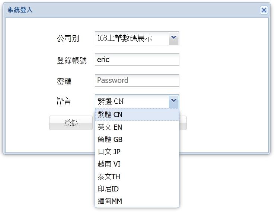
Task: Expand the 公司別 dropdown arrow
Action: click(174, 38)
